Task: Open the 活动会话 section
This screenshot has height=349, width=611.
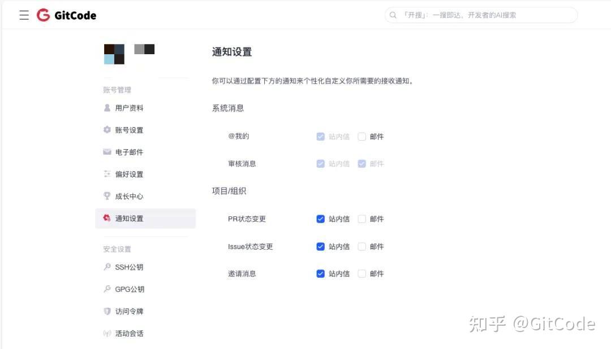Action: [128, 333]
